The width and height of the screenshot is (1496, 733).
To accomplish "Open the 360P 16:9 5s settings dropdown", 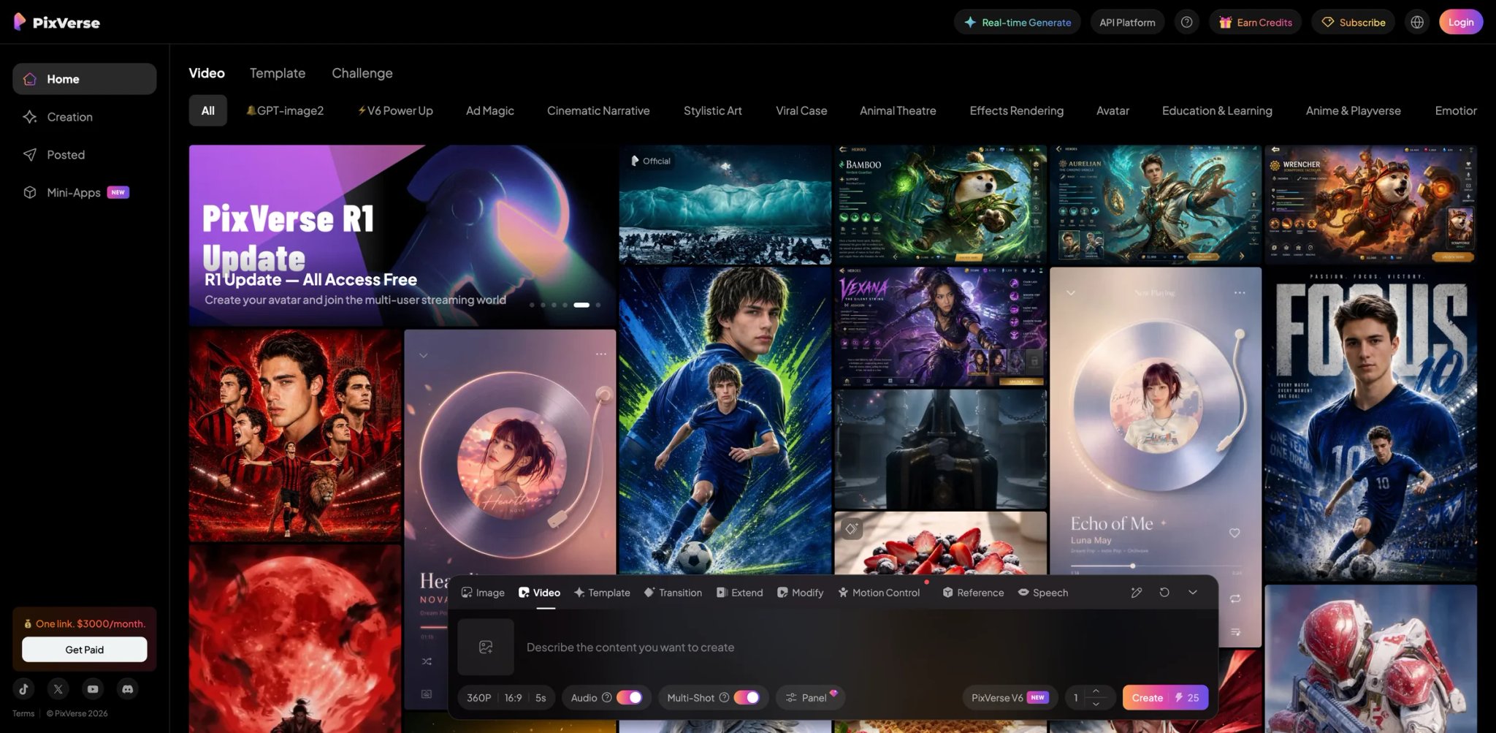I will tap(506, 698).
